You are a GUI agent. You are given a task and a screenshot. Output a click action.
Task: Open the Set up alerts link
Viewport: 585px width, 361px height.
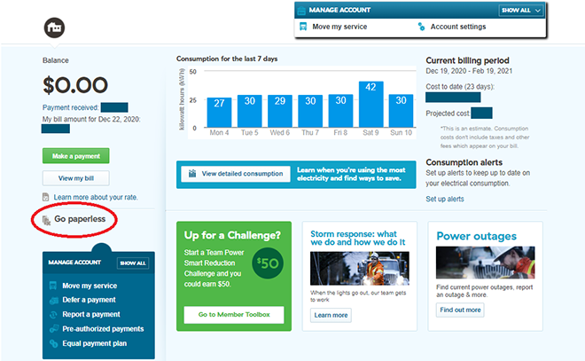pos(445,199)
